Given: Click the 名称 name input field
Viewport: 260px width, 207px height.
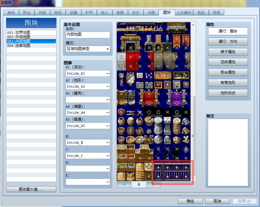Looking at the screenshot, I should point(88,35).
